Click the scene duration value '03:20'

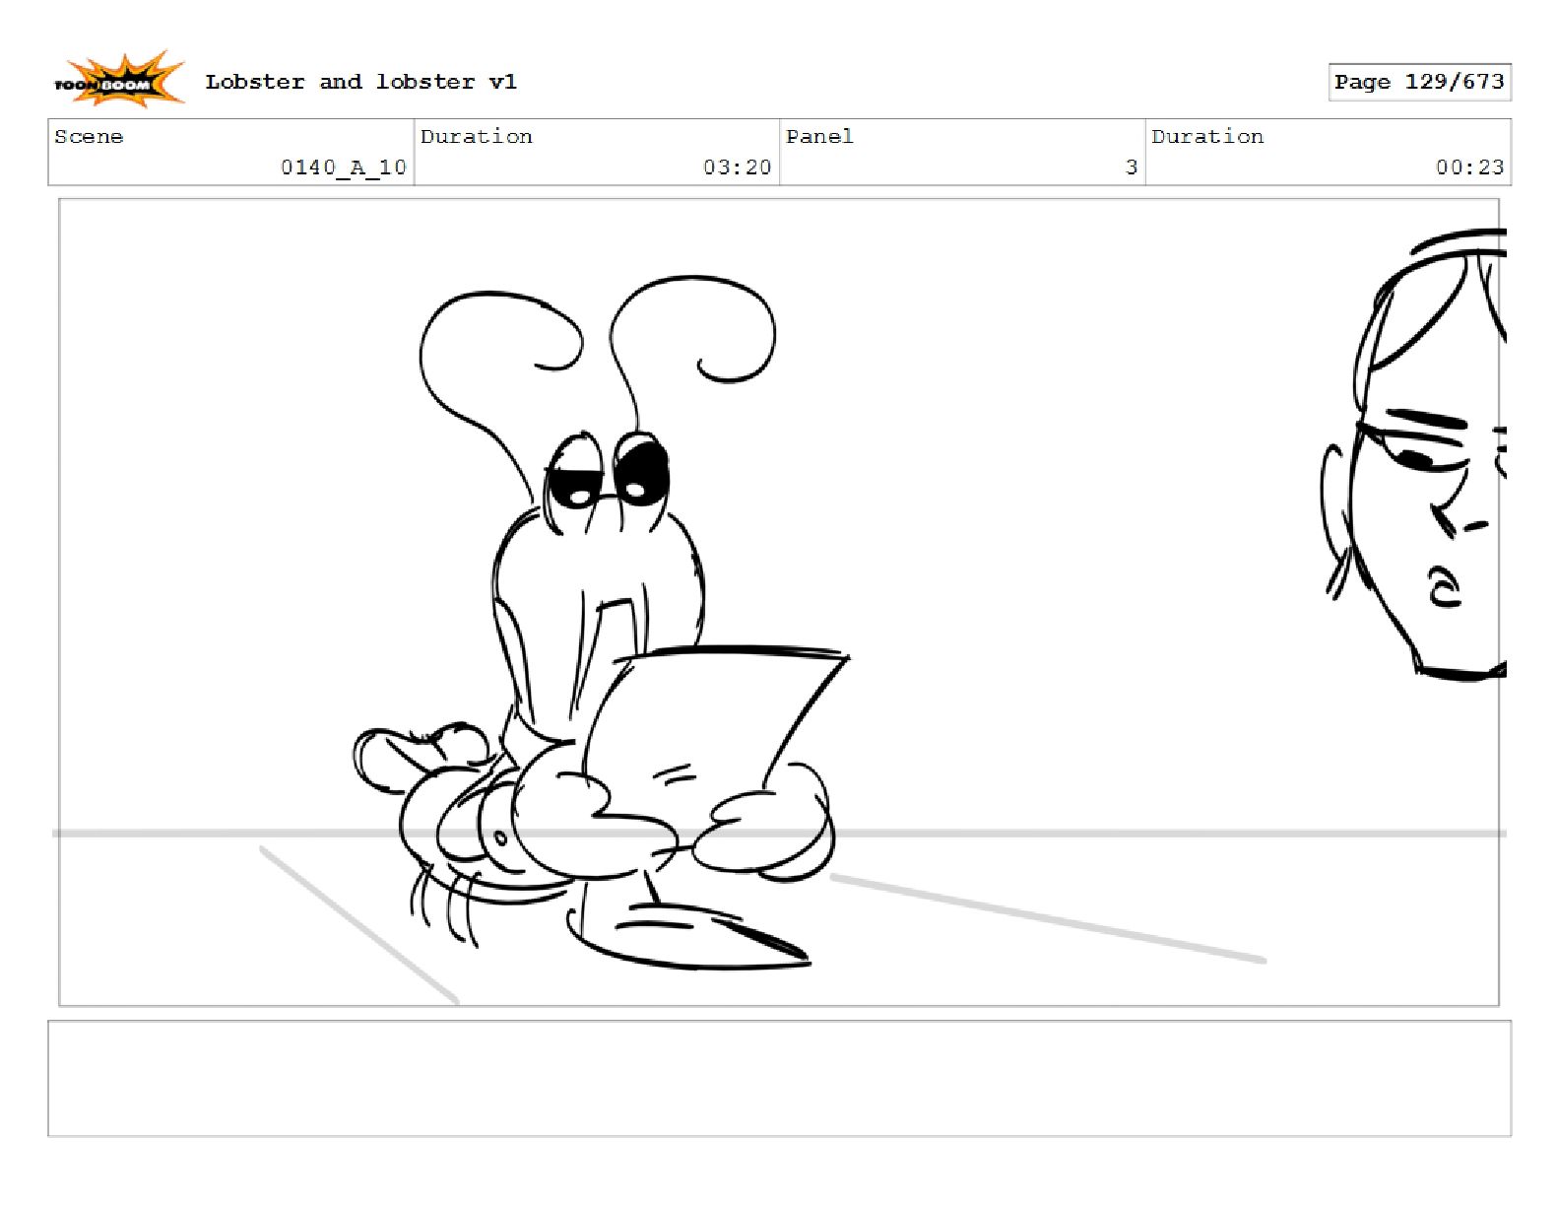[737, 167]
